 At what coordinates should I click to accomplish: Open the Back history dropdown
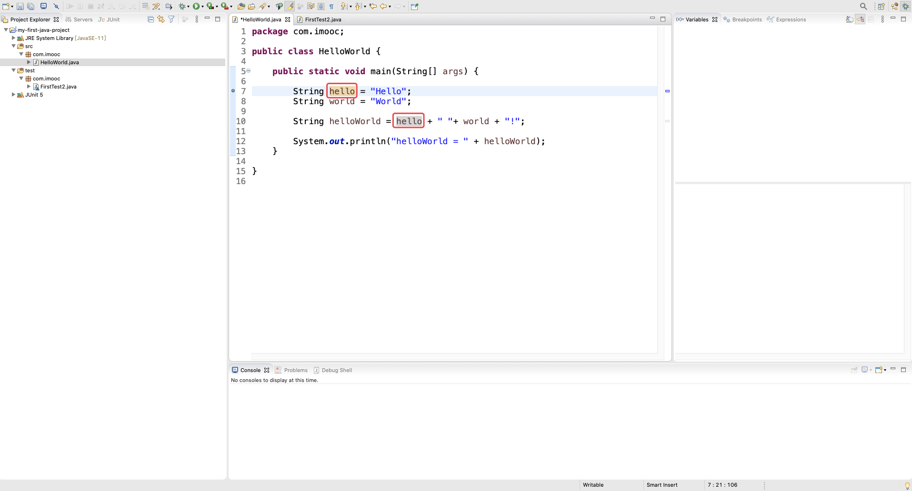coord(390,7)
